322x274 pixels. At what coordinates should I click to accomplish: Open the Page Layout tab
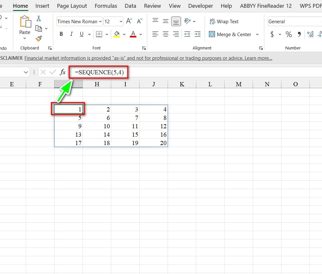(72, 6)
